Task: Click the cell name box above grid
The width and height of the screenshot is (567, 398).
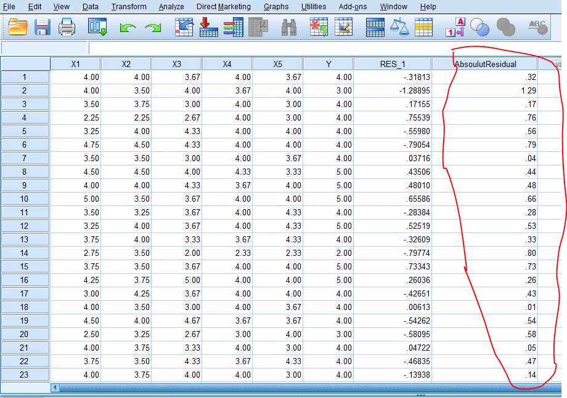Action: pyautogui.click(x=44, y=48)
